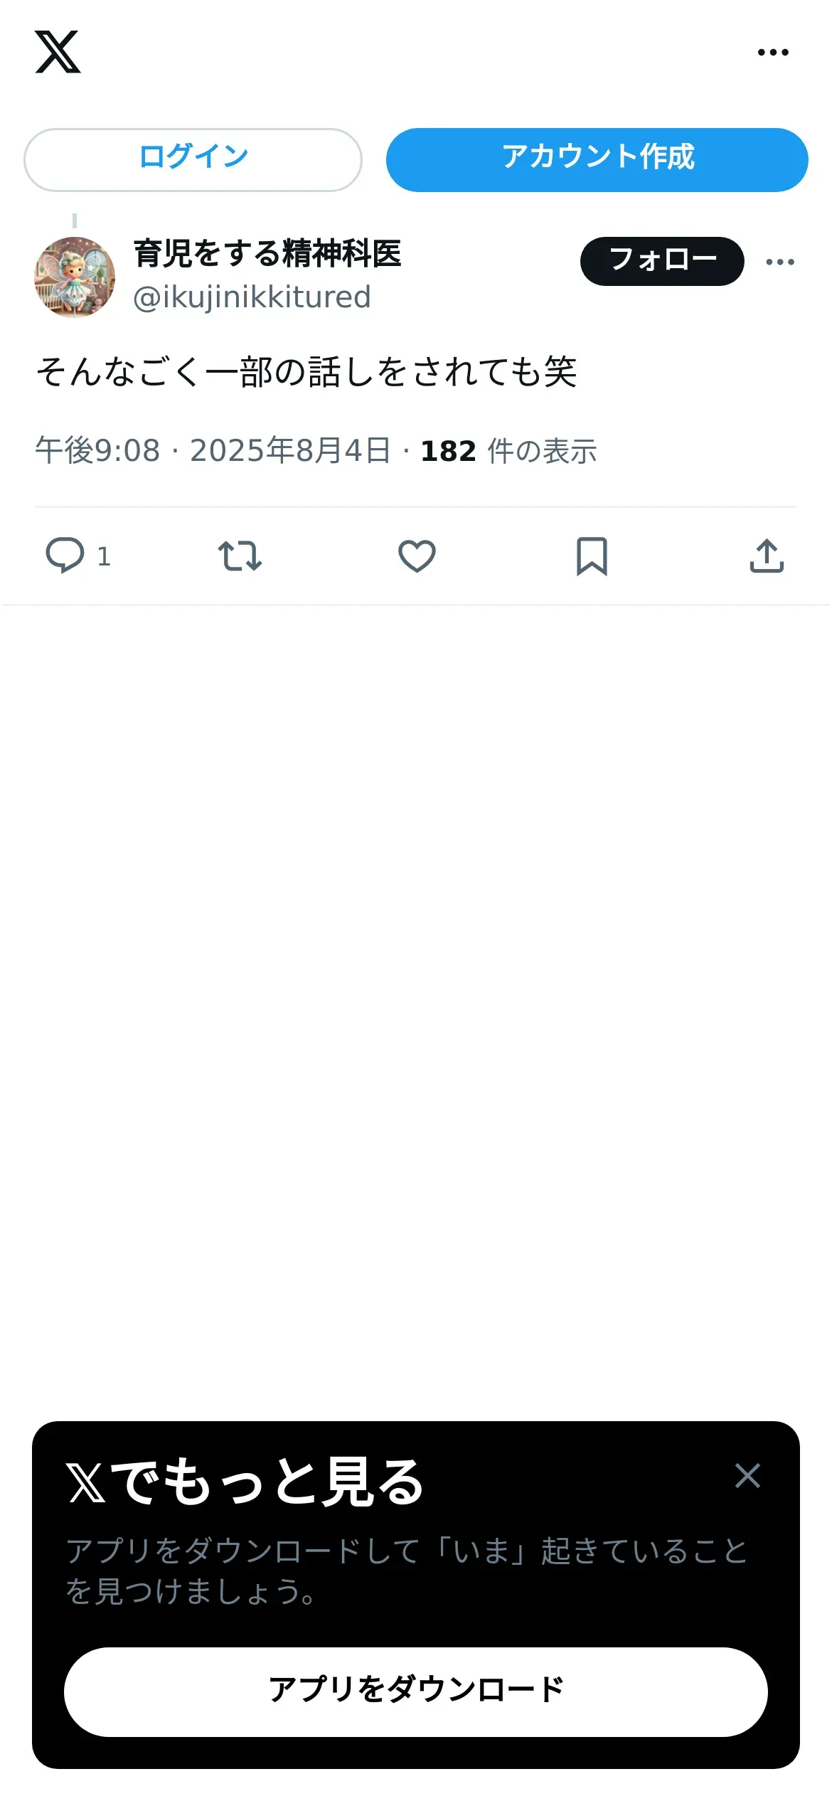Click the X logo in the banner
832x1801 pixels.
coord(86,1482)
